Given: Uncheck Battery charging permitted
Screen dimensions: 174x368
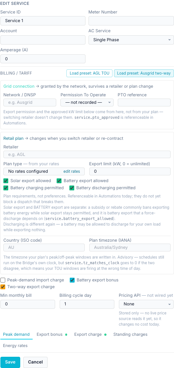Looking at the screenshot, I should click(x=6, y=188).
